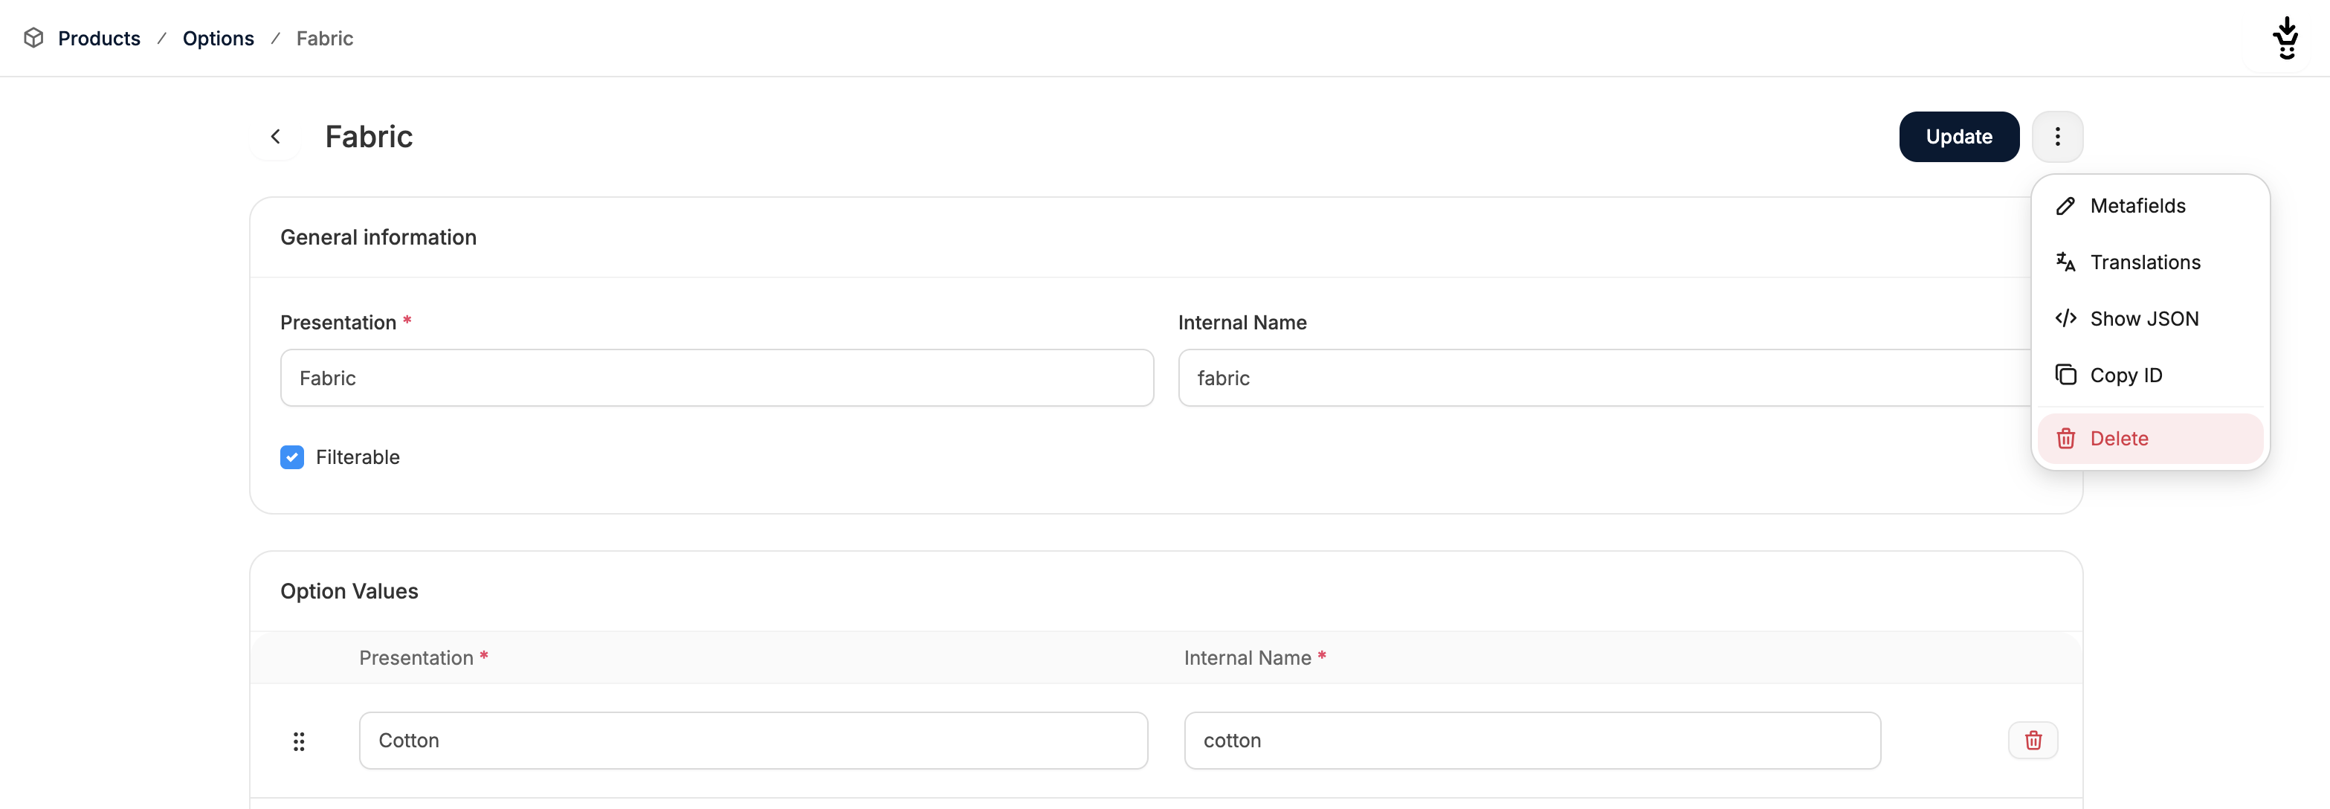The height and width of the screenshot is (809, 2330).
Task: Click the pencil icon beside Metafields
Action: pyautogui.click(x=2065, y=206)
